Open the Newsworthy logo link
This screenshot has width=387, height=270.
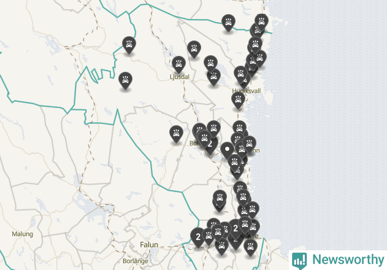pyautogui.click(x=337, y=260)
